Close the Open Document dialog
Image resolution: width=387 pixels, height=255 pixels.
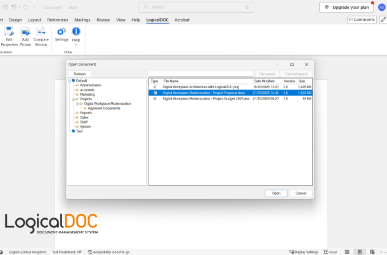click(306, 65)
